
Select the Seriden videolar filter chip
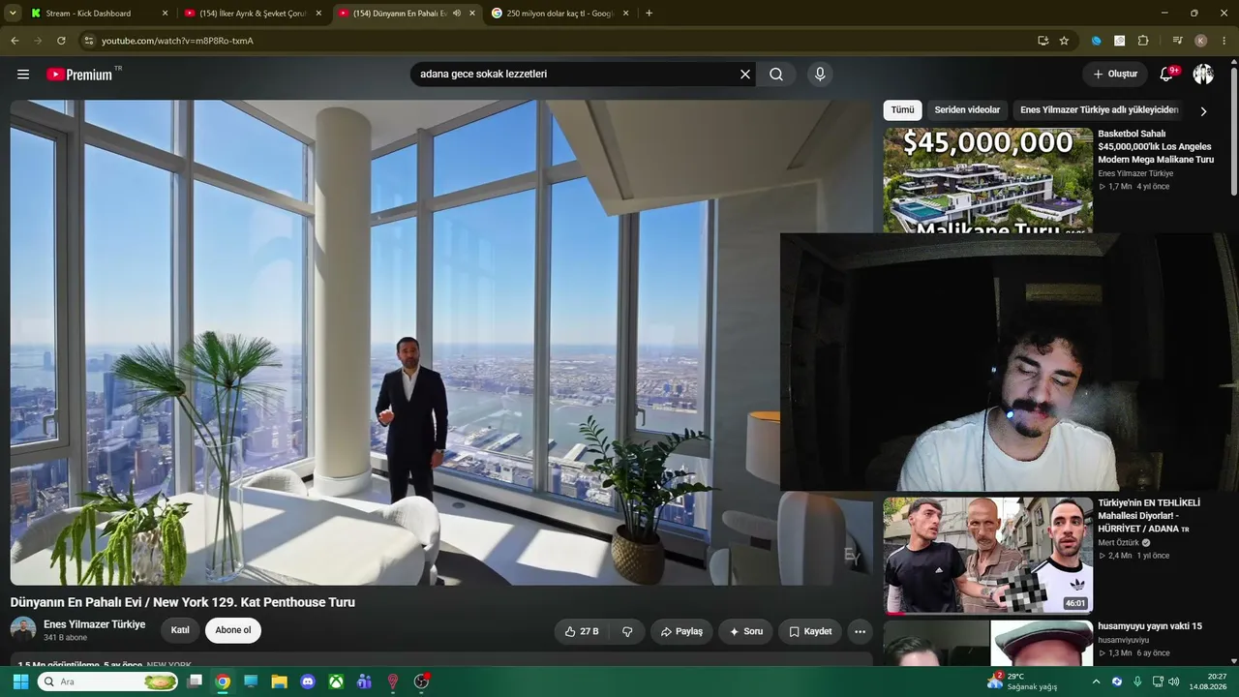pyautogui.click(x=967, y=110)
